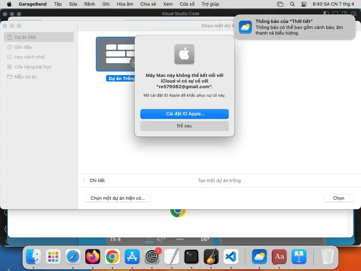
Task: Open Google Chrome from the Dock
Action: pyautogui.click(x=112, y=257)
